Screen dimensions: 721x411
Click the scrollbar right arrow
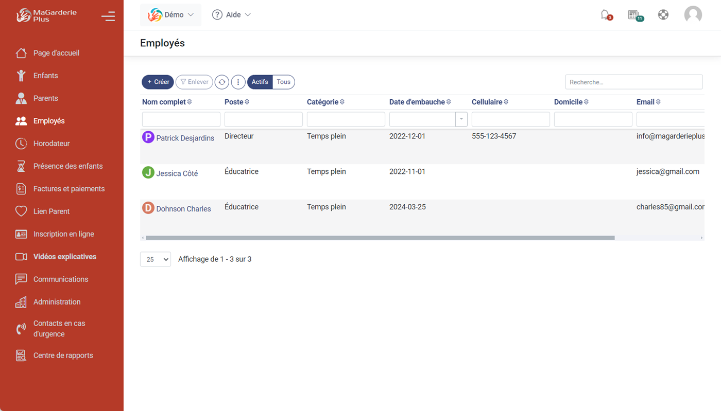click(x=701, y=238)
